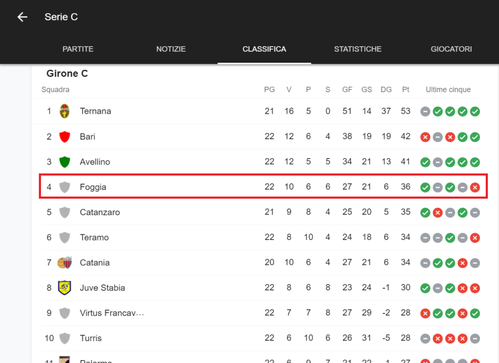This screenshot has width=499, height=363.
Task: Click the Juve Stabia club crest
Action: (64, 288)
